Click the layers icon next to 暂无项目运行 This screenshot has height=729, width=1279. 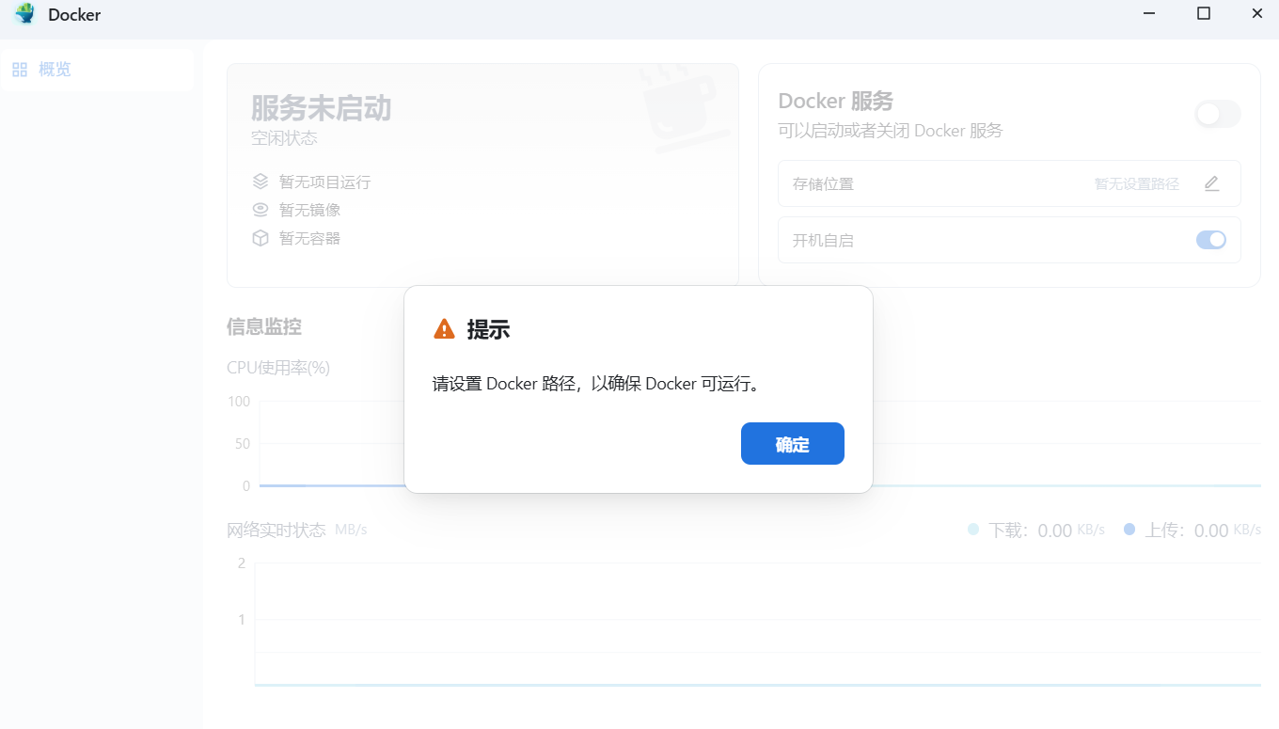pyautogui.click(x=261, y=182)
